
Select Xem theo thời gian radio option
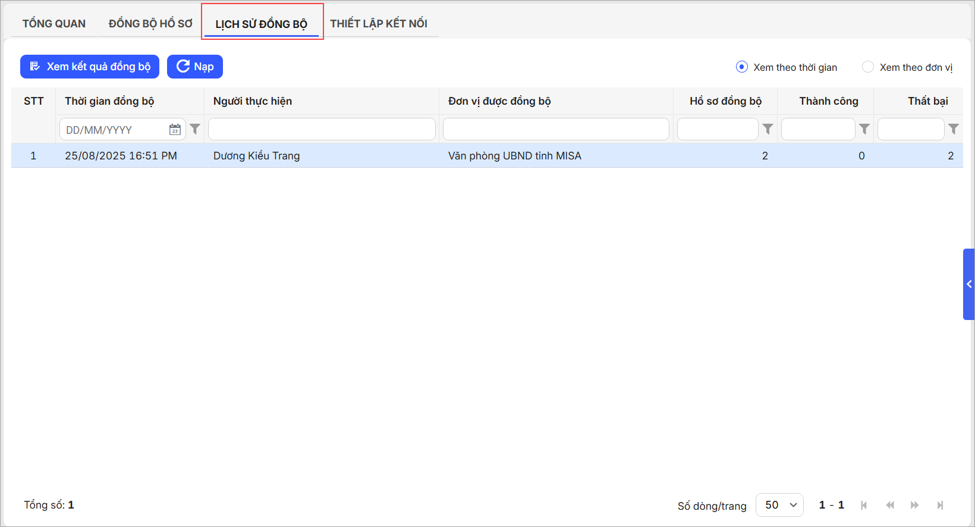(742, 67)
